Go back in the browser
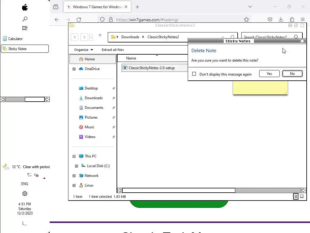 click(57, 20)
